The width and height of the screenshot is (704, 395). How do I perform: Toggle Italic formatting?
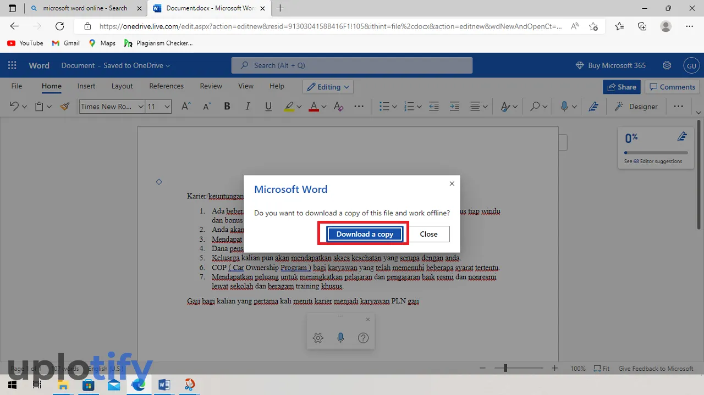248,107
